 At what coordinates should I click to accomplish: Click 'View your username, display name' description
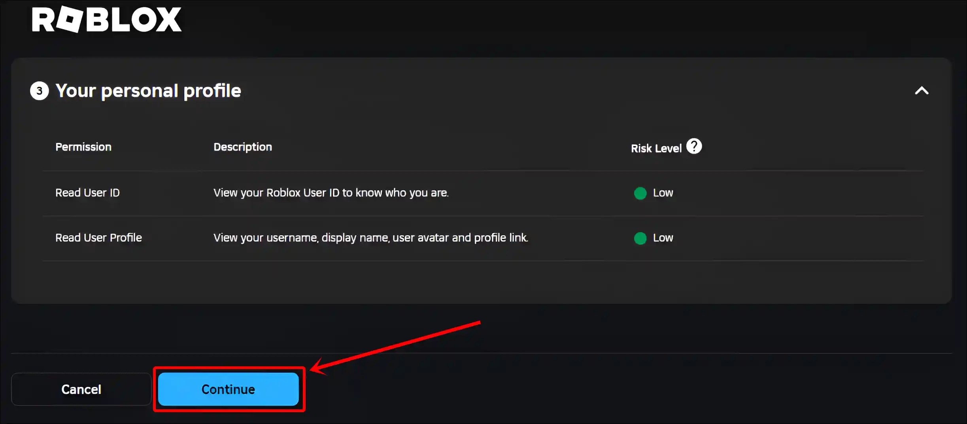tap(371, 238)
